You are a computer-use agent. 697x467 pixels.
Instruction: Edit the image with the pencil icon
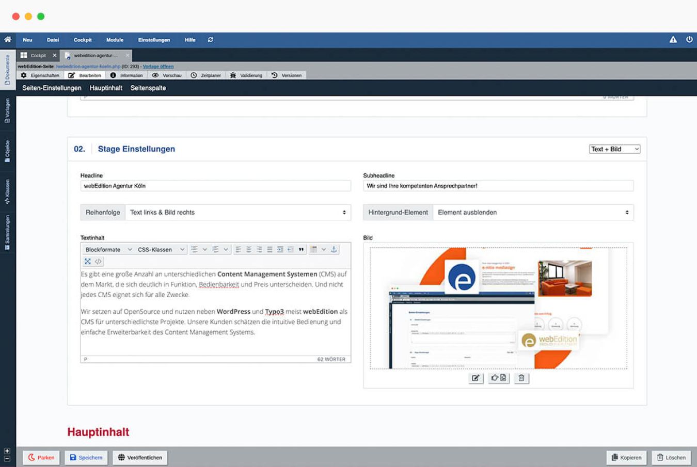pos(476,378)
